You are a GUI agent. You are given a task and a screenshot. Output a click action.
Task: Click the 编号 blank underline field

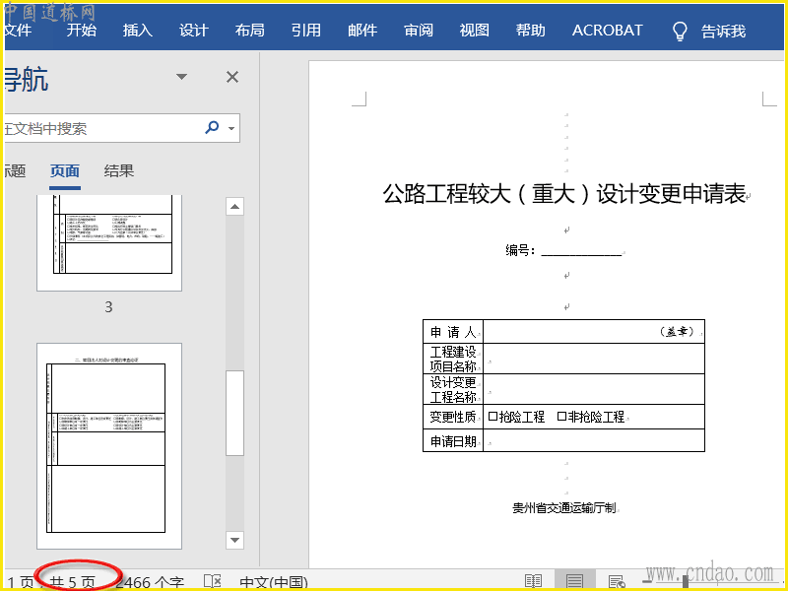[x=581, y=250]
